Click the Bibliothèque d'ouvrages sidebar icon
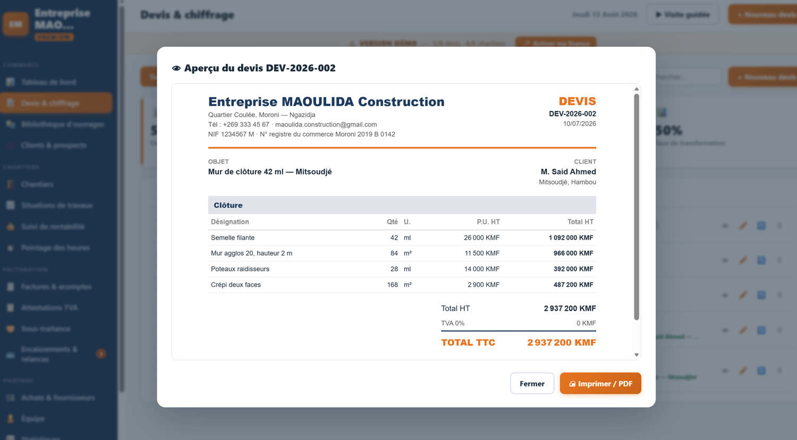This screenshot has width=797, height=440. (x=10, y=124)
